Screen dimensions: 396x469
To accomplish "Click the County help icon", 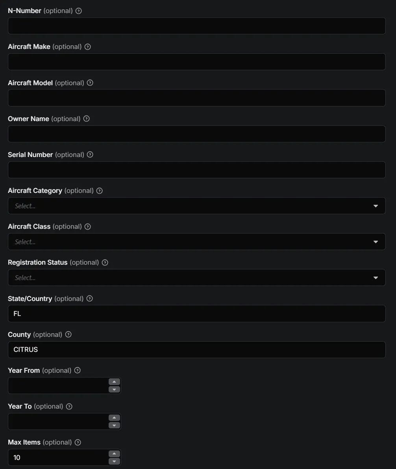I will [x=68, y=334].
